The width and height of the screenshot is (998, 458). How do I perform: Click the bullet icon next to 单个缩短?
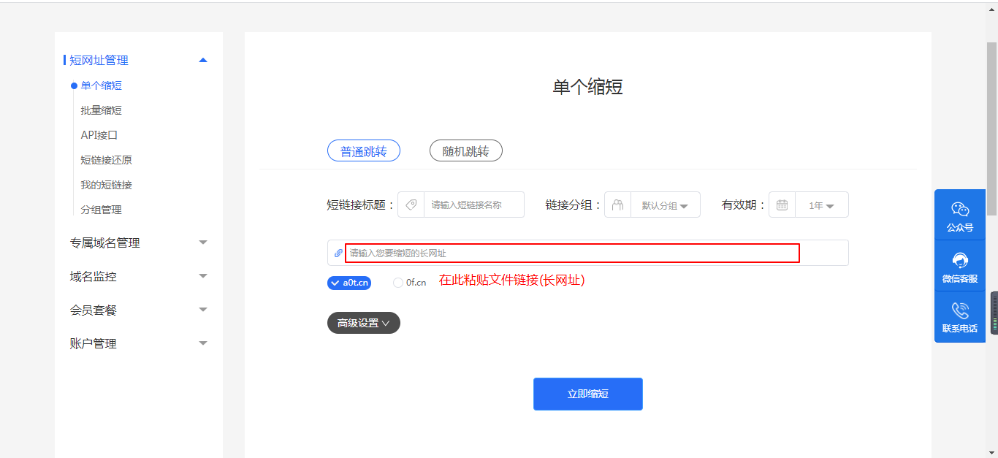73,85
